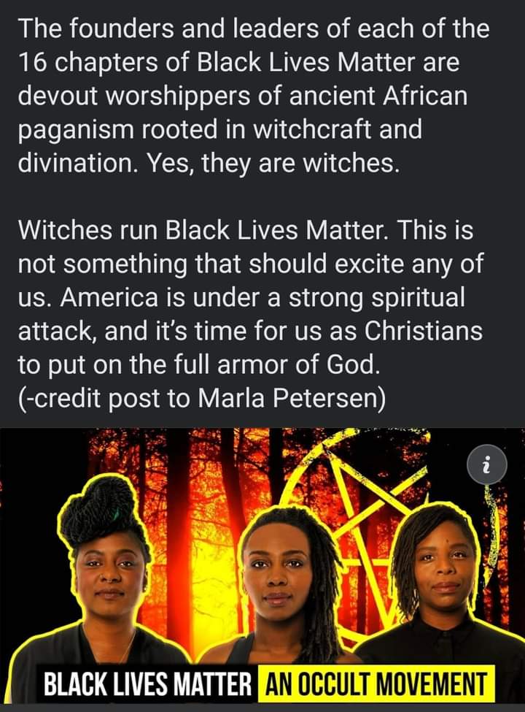Select the sentence 'Yes, they are witches.'

[273, 163]
